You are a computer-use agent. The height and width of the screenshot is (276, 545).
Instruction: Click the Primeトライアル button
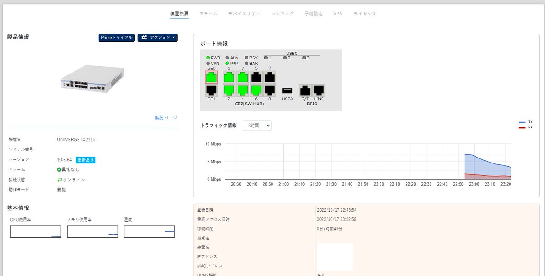click(117, 38)
